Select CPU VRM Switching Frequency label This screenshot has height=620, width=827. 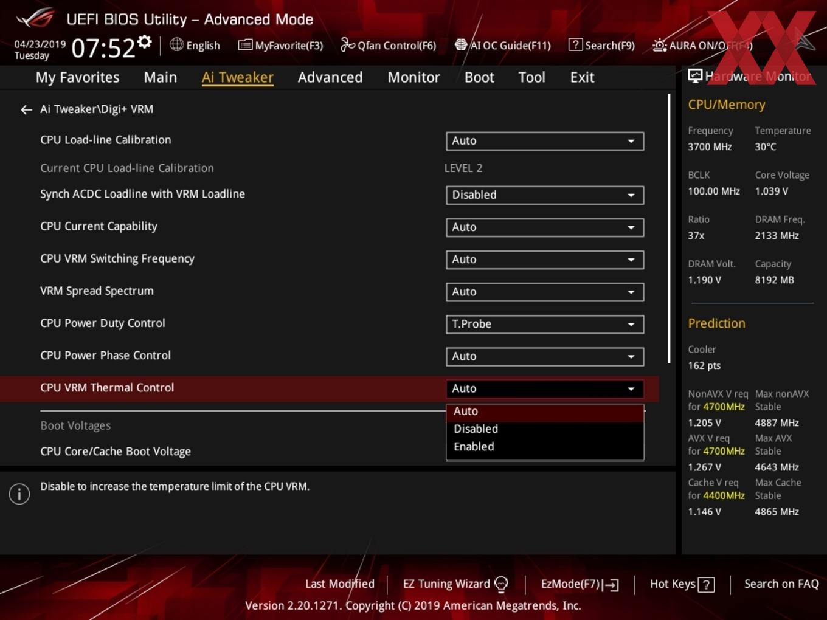(x=117, y=258)
